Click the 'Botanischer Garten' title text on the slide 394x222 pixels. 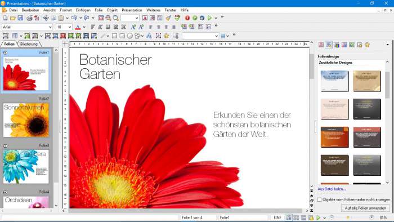coord(115,67)
